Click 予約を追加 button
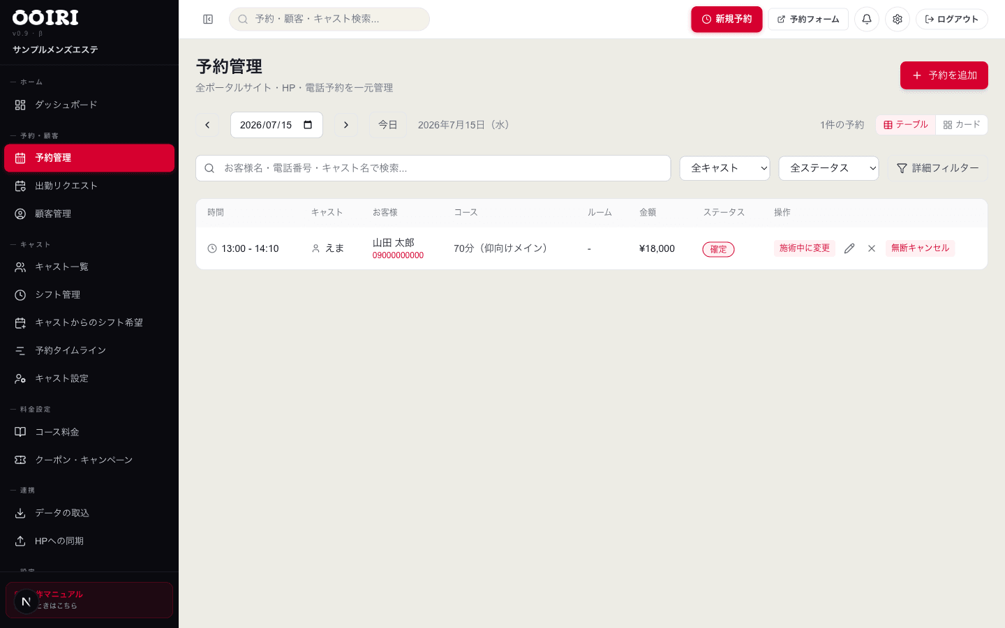 coord(944,75)
